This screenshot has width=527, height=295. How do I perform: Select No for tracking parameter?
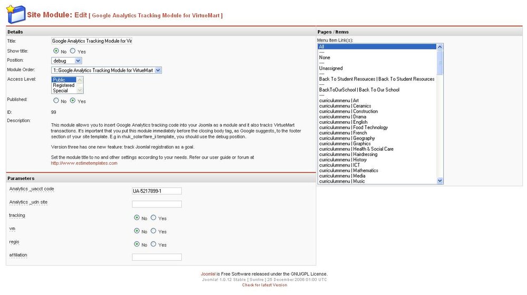(136, 218)
